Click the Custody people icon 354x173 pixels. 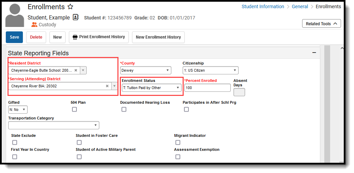34,25
